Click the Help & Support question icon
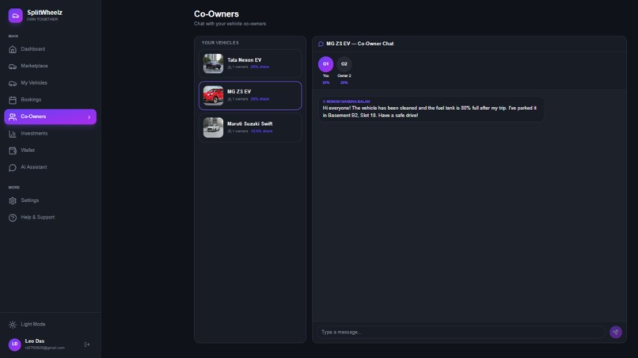The width and height of the screenshot is (638, 358). pos(13,218)
